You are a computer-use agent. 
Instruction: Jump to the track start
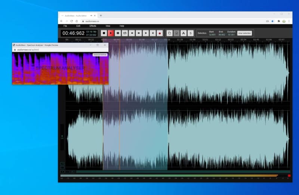pos(146,33)
